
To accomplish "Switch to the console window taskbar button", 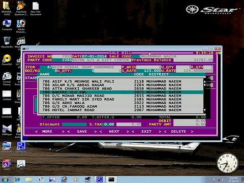I will [x=111, y=179].
